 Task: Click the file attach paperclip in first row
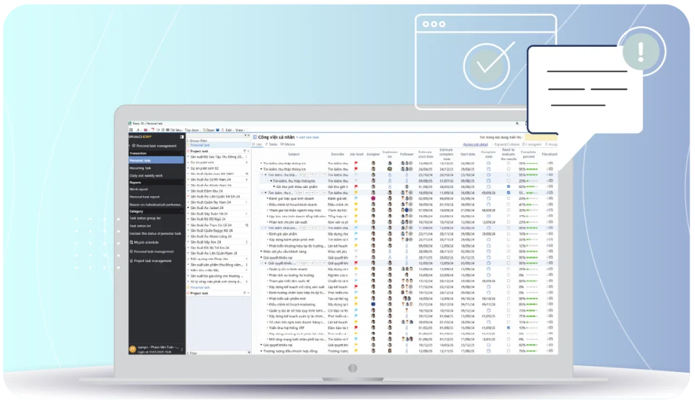pyautogui.click(x=550, y=164)
